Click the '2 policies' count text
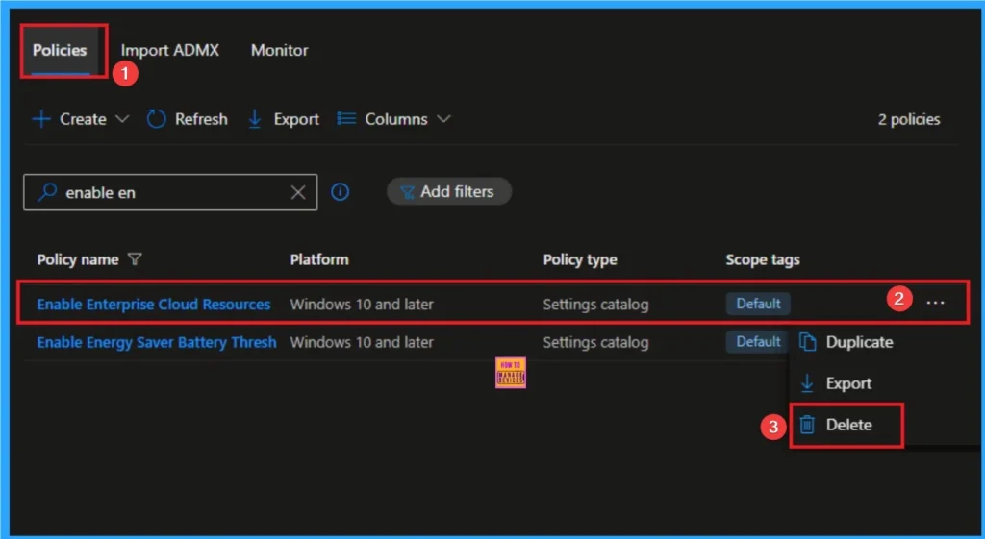Image resolution: width=985 pixels, height=539 pixels. pos(909,119)
